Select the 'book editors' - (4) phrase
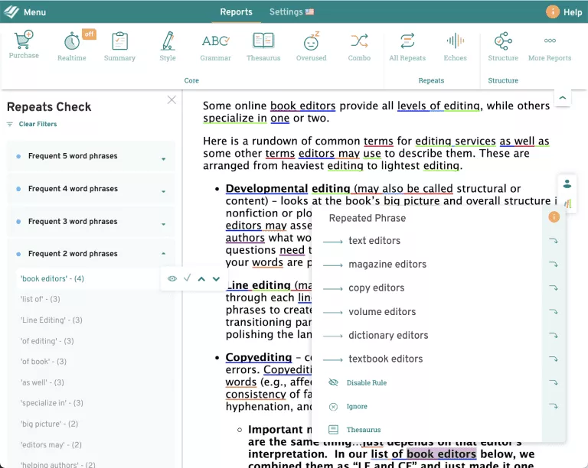Image resolution: width=588 pixels, height=468 pixels. [52, 278]
